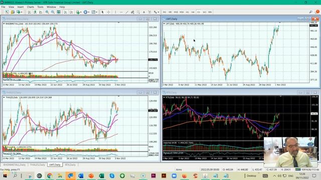Draw a trendline

click(127, 12)
